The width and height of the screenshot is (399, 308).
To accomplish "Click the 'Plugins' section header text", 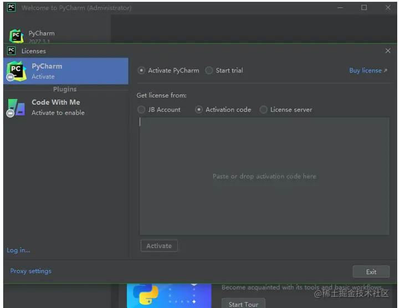I will click(x=65, y=89).
